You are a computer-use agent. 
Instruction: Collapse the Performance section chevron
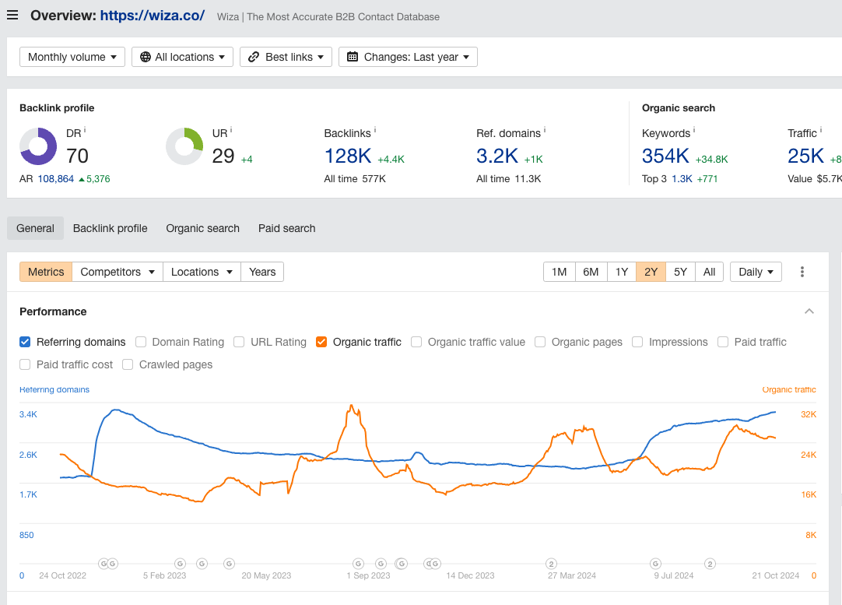pyautogui.click(x=809, y=311)
